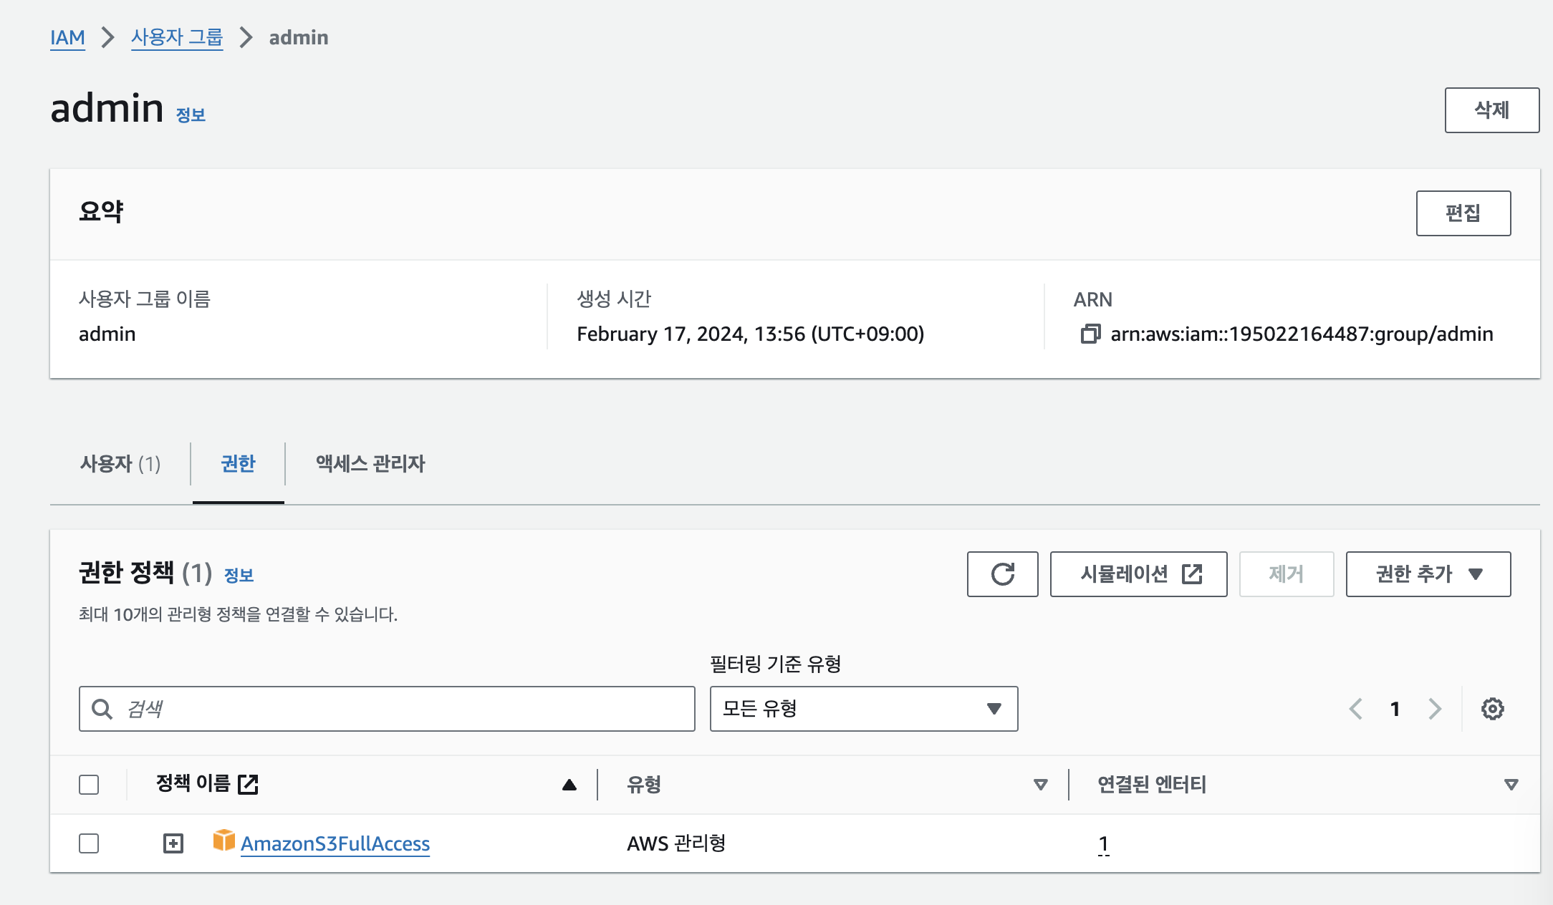Open the 연결된 엔터티 column filter arrow
The height and width of the screenshot is (905, 1553).
click(x=1509, y=785)
